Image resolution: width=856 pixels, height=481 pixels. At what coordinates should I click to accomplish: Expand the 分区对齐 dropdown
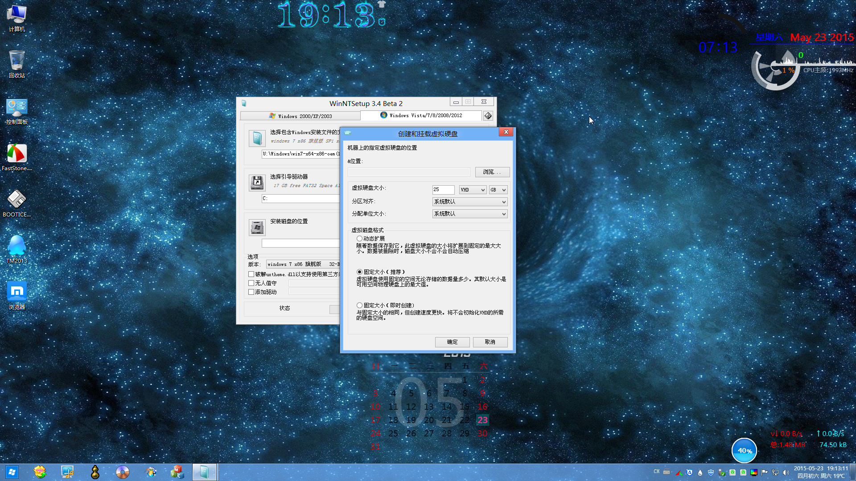click(470, 202)
